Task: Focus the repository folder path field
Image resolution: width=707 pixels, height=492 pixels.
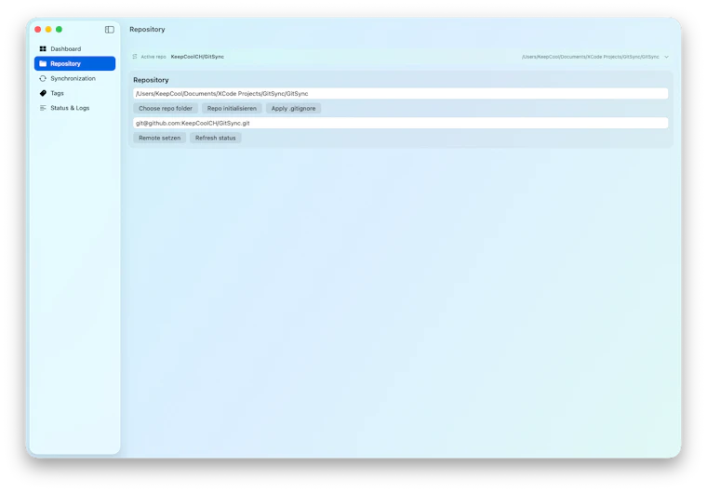Action: click(400, 94)
